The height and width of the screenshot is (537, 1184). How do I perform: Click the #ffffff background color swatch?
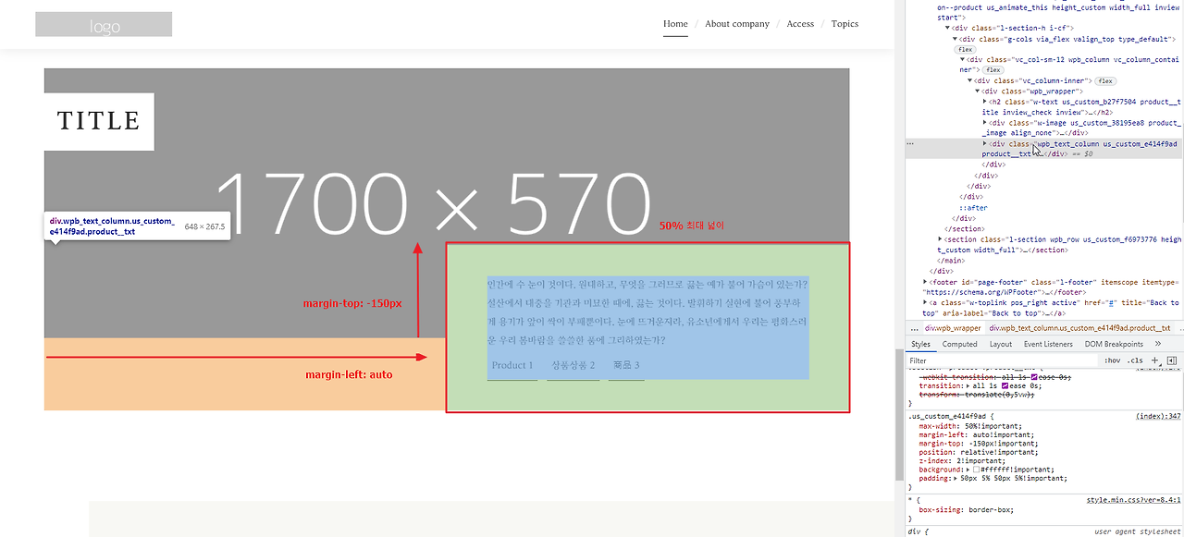tap(976, 470)
